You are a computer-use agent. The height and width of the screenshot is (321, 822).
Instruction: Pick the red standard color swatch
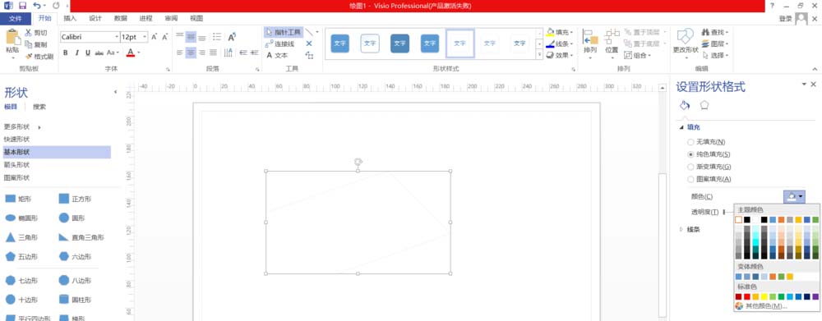747,297
